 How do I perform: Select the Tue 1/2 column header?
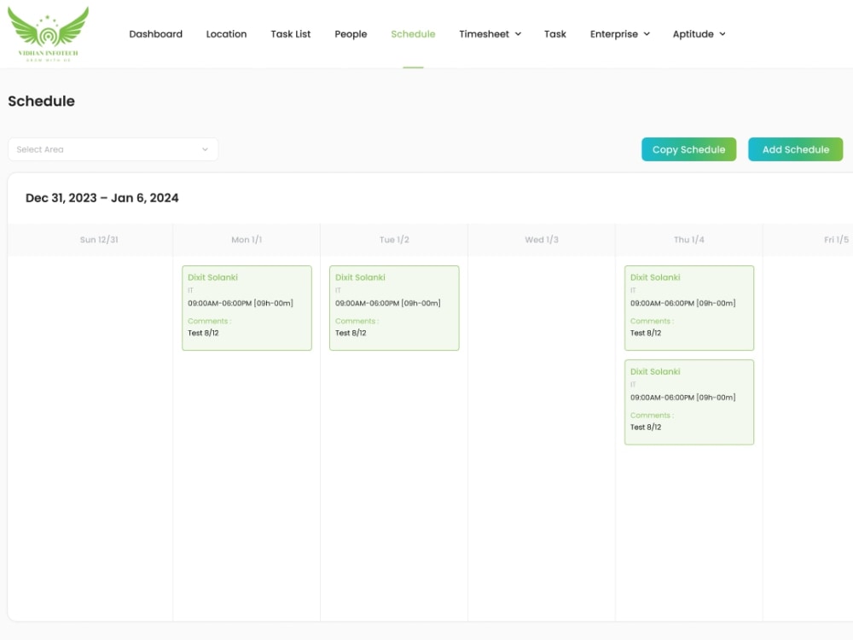(394, 240)
